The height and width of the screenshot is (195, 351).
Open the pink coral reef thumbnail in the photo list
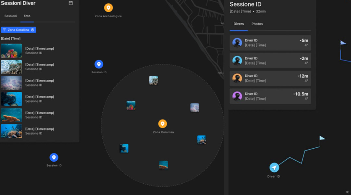coord(11,51)
